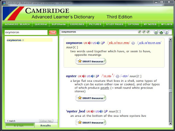Click the microphone record icon beside oxymoron
The width and height of the screenshot is (175, 131).
pyautogui.click(x=103, y=43)
